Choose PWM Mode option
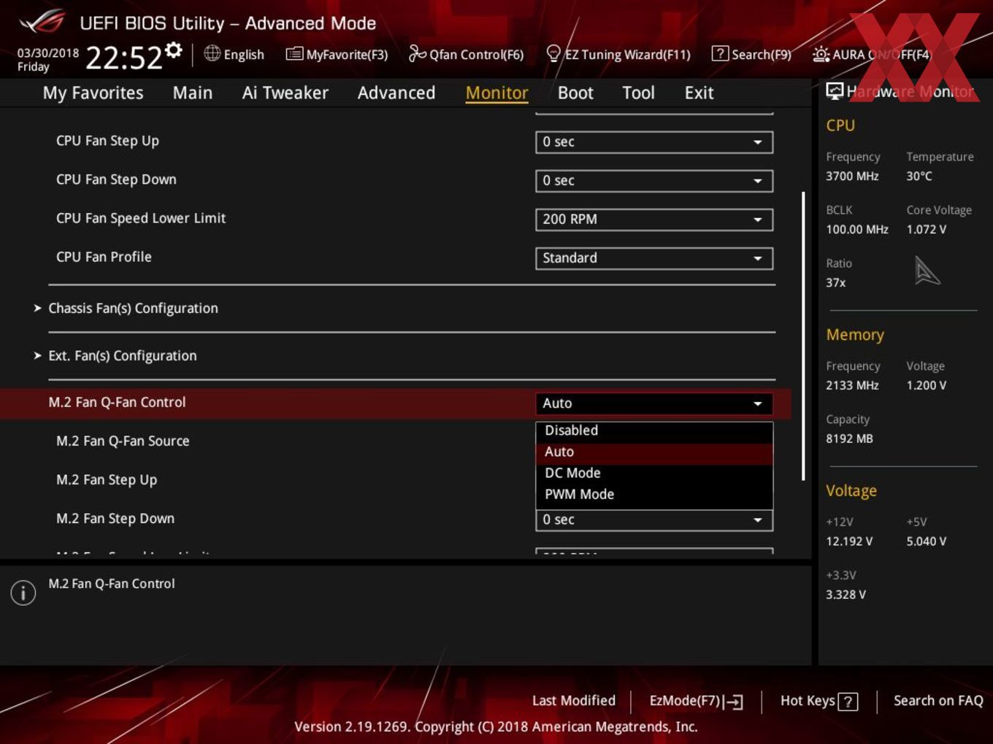993x744 pixels. [x=654, y=494]
